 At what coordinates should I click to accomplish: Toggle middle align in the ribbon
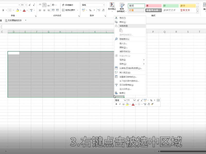(44, 5)
